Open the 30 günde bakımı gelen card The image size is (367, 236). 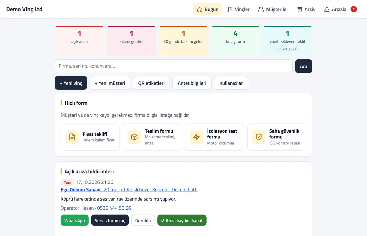tap(183, 41)
